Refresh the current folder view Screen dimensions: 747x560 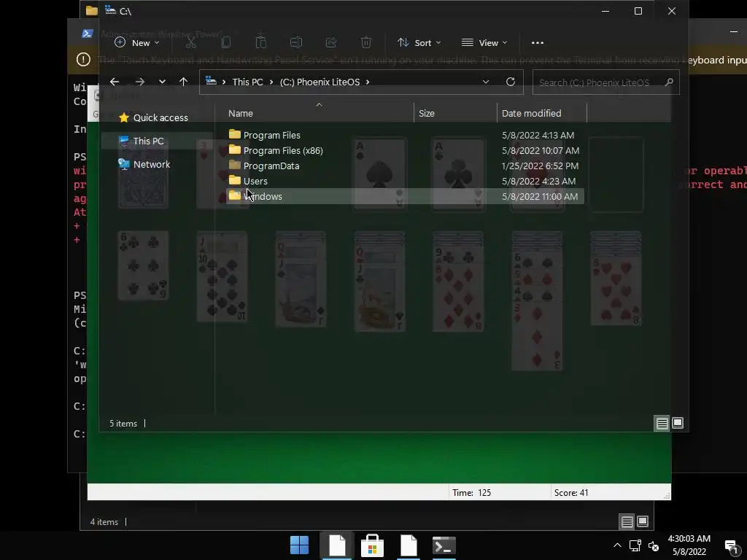tap(510, 82)
